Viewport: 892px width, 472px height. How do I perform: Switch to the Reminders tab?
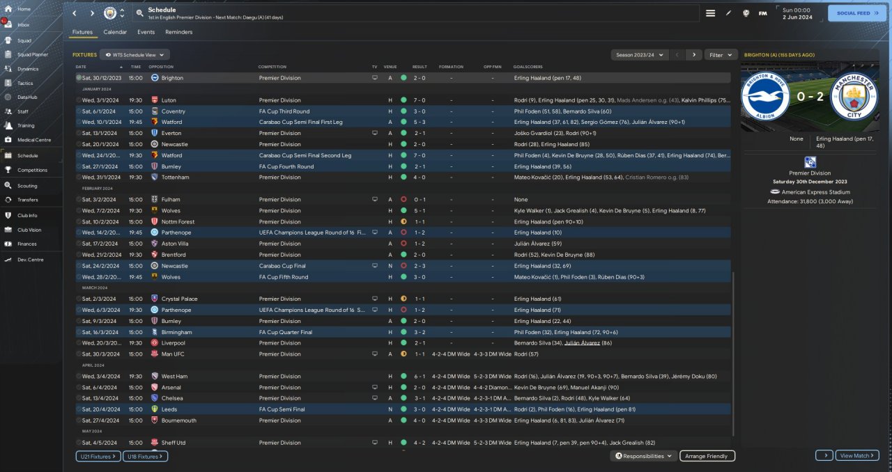pyautogui.click(x=178, y=32)
